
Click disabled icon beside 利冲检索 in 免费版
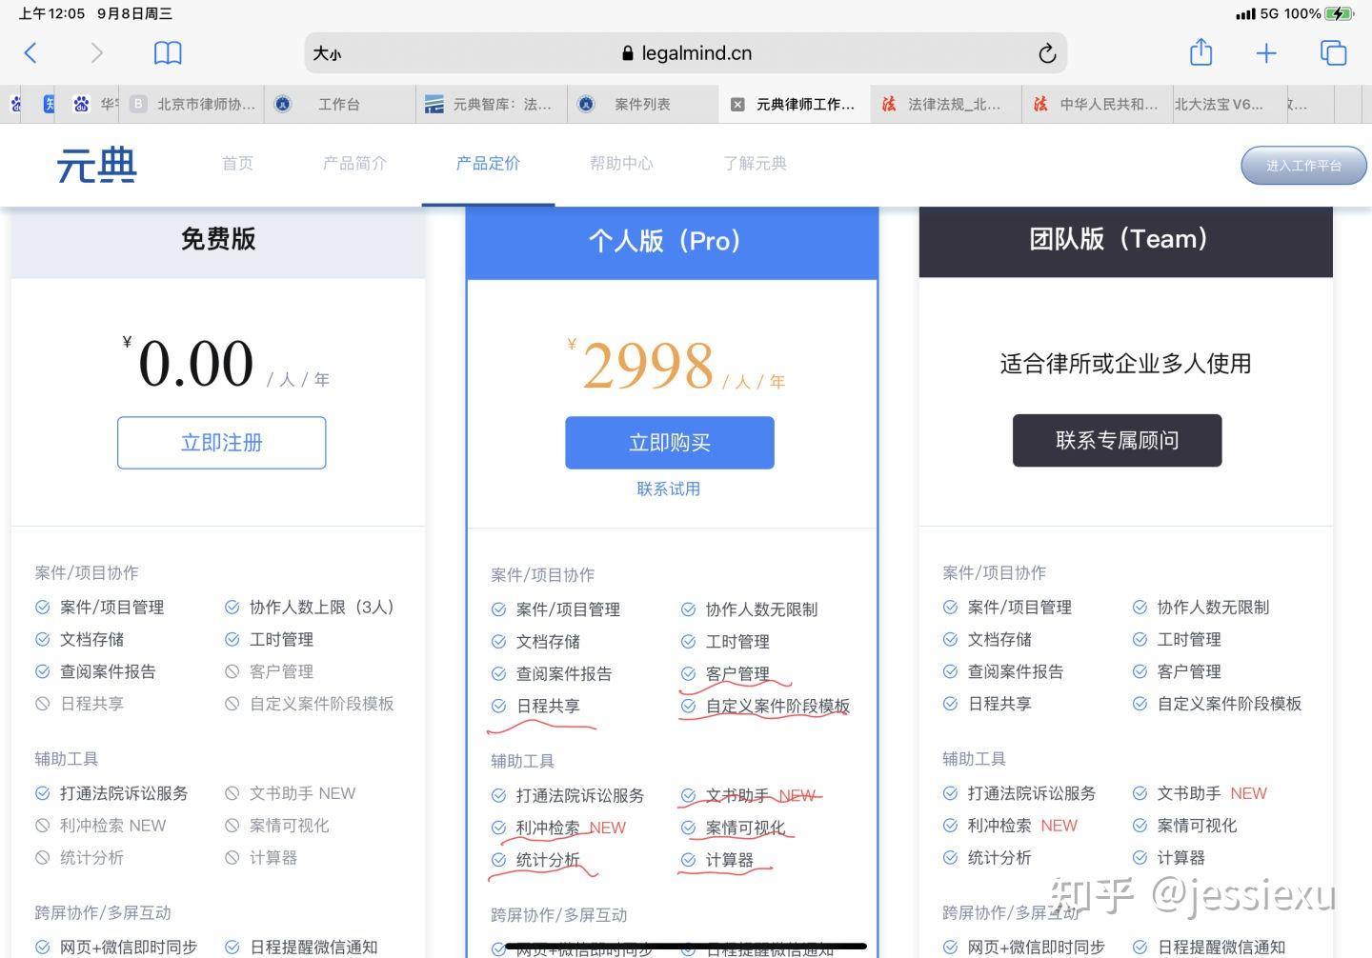click(x=42, y=826)
